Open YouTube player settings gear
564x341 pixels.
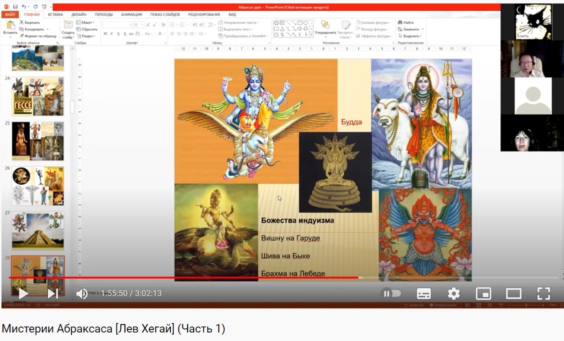pos(454,294)
